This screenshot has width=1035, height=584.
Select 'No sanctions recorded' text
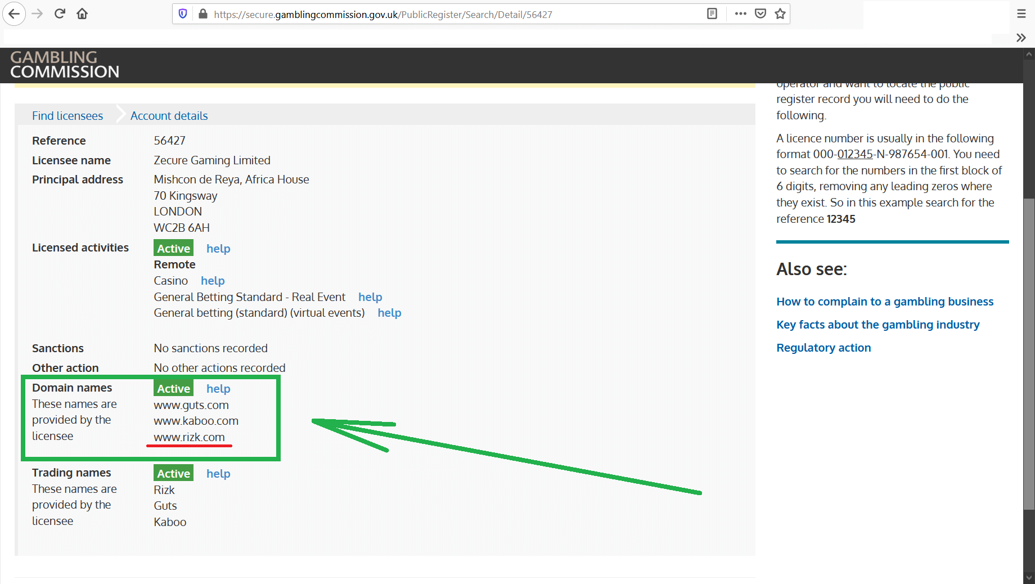(211, 348)
